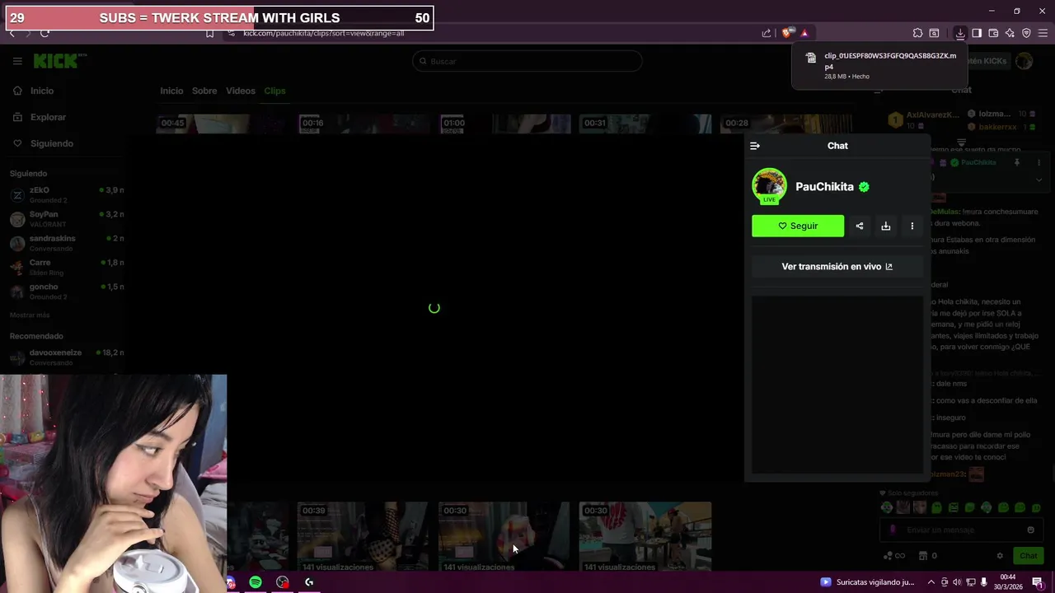Open Spotify from the taskbar
1055x593 pixels.
pyautogui.click(x=256, y=582)
